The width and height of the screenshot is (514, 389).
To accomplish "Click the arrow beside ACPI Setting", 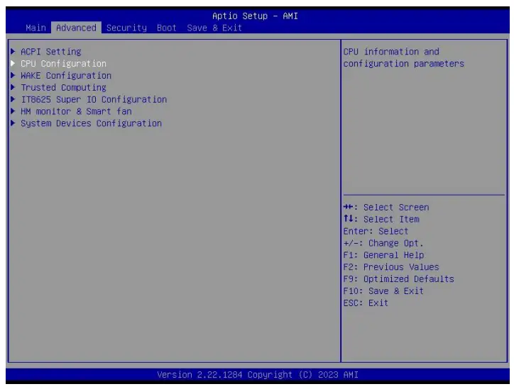I will (x=13, y=51).
